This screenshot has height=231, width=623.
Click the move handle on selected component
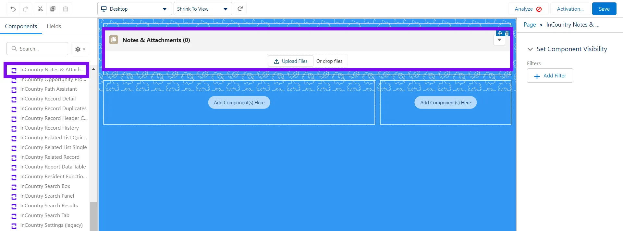(500, 33)
